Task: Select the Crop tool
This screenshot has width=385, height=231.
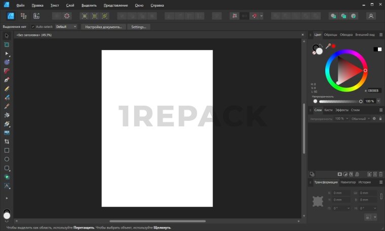Action: coord(7,142)
